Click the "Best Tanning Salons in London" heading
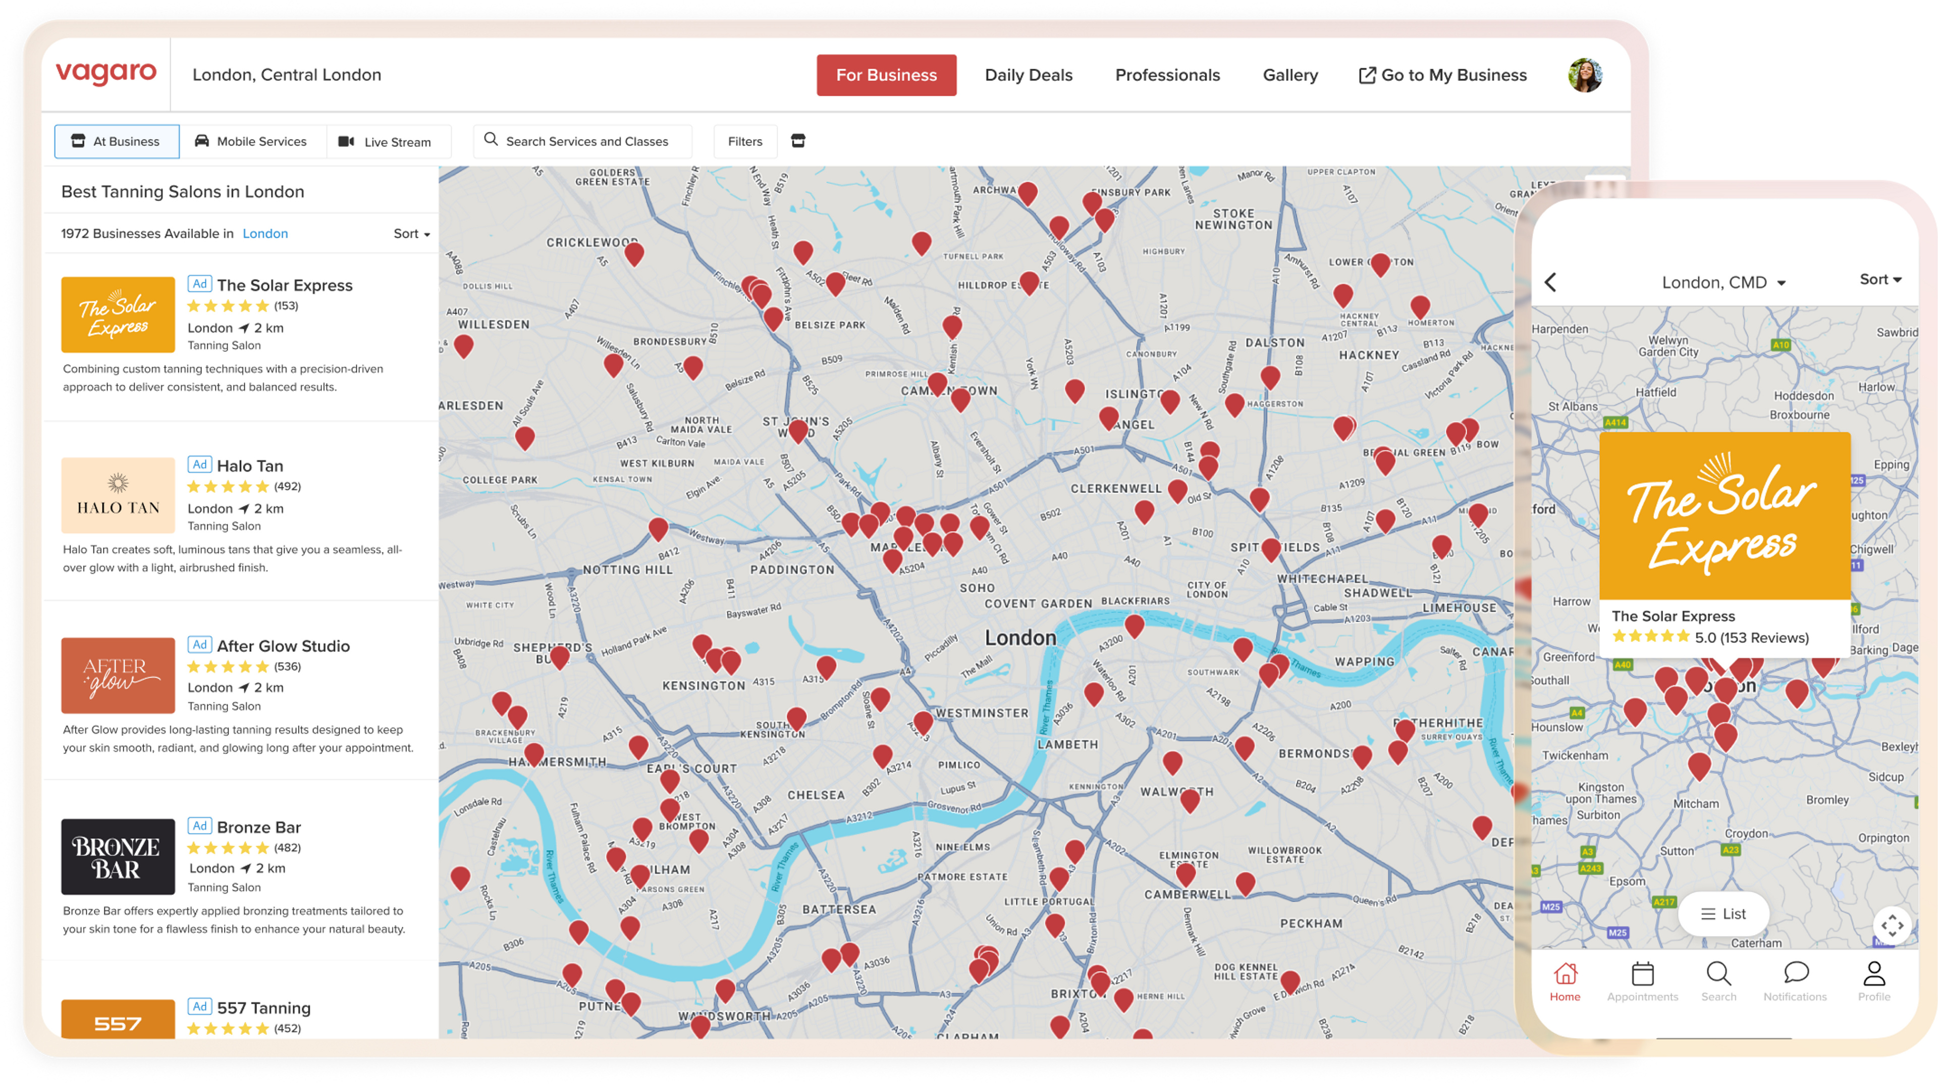Image resolution: width=1938 pixels, height=1084 pixels. coord(183,192)
